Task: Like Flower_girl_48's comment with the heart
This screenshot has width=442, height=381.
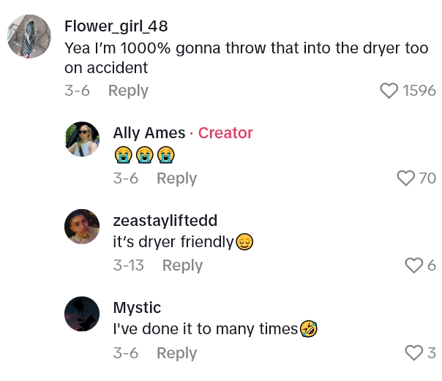Action: tap(389, 91)
